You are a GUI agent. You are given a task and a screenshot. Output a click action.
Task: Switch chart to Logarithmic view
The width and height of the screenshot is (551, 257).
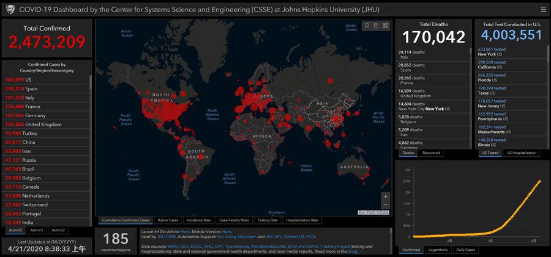tap(437, 250)
